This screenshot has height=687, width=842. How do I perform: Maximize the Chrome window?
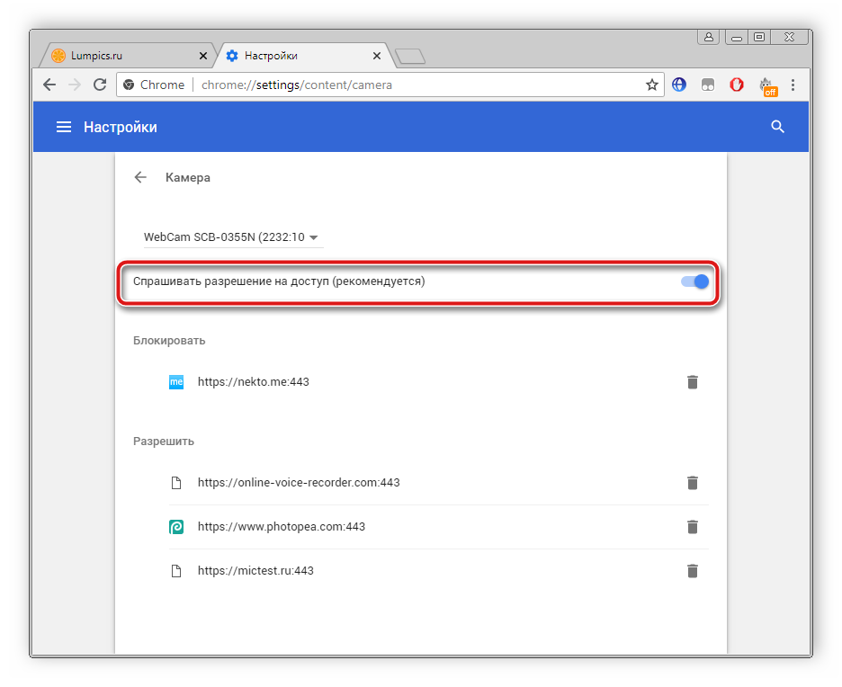pyautogui.click(x=759, y=37)
